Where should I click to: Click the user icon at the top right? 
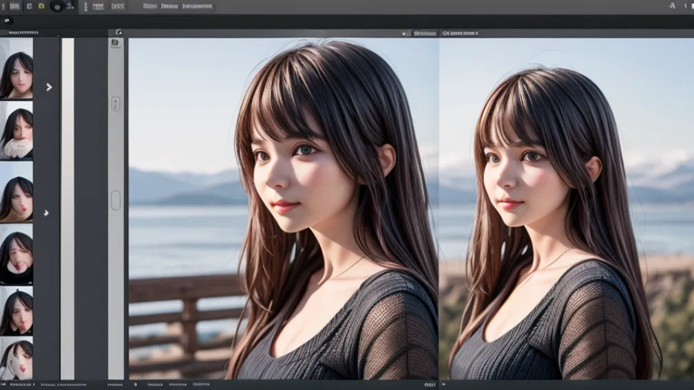672,6
